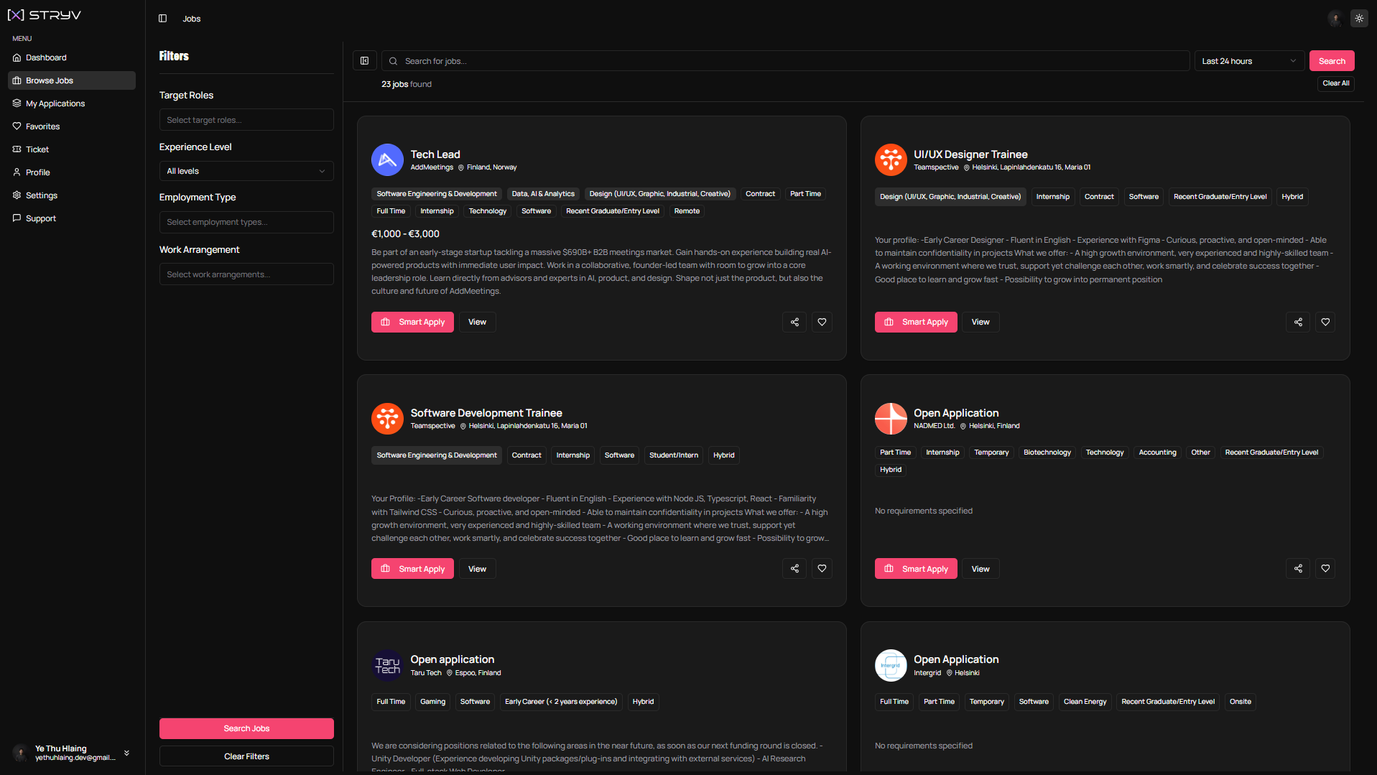Click Teamspective logo on Software Development Trainee card

point(387,419)
